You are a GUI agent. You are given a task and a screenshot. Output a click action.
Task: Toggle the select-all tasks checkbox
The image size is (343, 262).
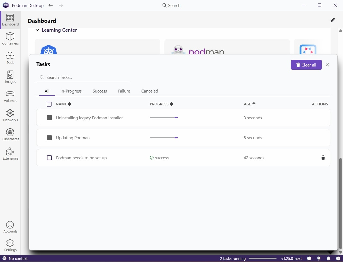pyautogui.click(x=49, y=104)
